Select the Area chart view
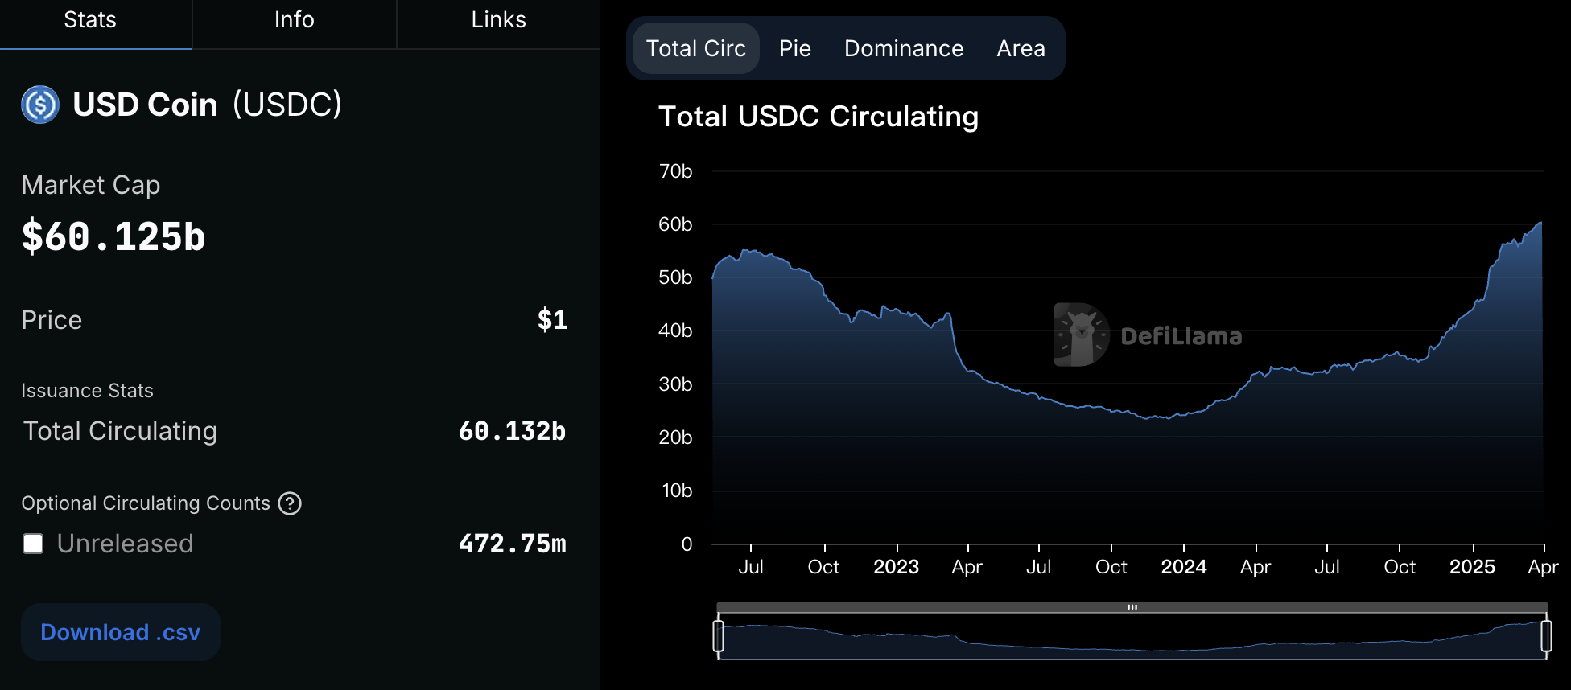The width and height of the screenshot is (1571, 690). pos(1021,48)
